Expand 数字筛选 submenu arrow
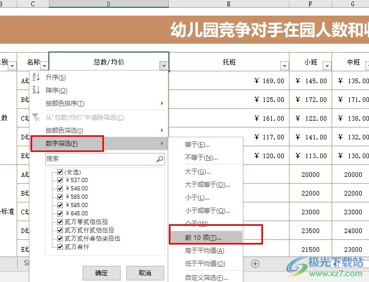369x282 pixels. [x=162, y=143]
